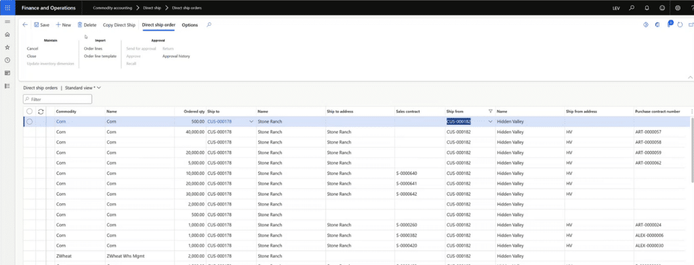Sort by Ordered qty column header

tap(195, 111)
